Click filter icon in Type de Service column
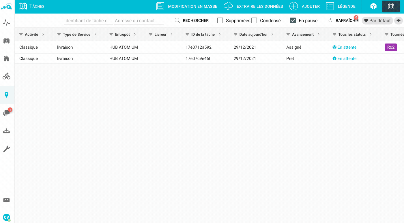The image size is (404, 223). click(59, 34)
